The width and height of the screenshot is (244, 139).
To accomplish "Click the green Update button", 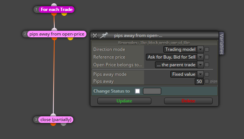I will (124, 101).
